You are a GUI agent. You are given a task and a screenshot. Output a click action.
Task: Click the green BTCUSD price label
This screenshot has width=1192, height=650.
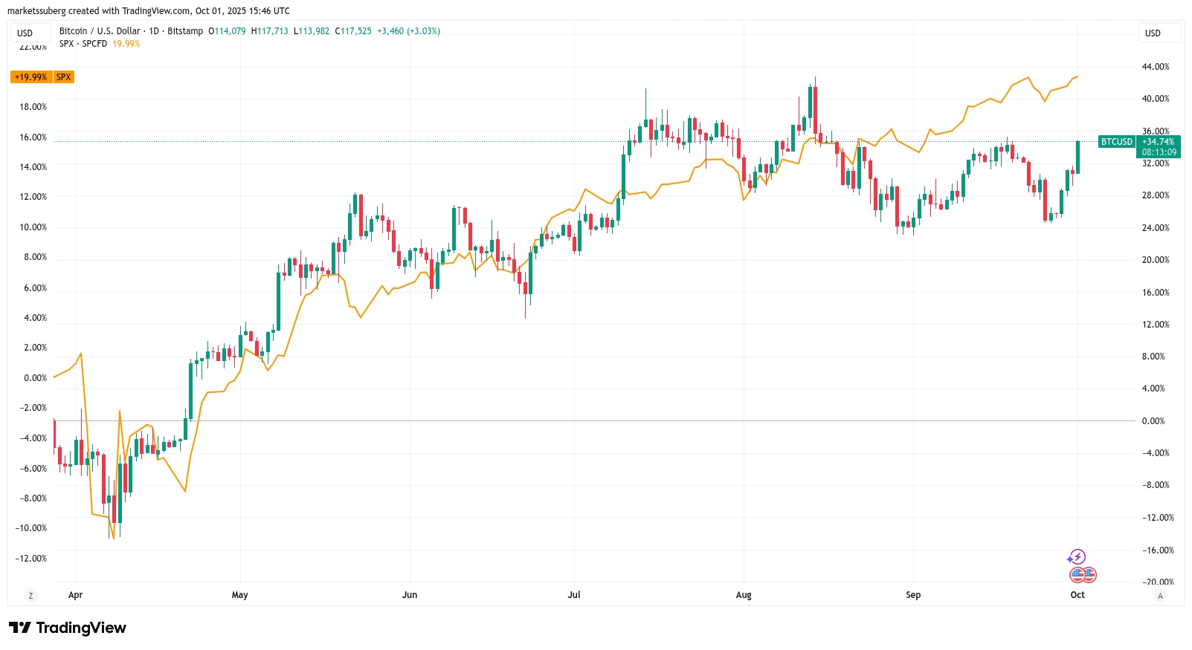click(x=1116, y=142)
